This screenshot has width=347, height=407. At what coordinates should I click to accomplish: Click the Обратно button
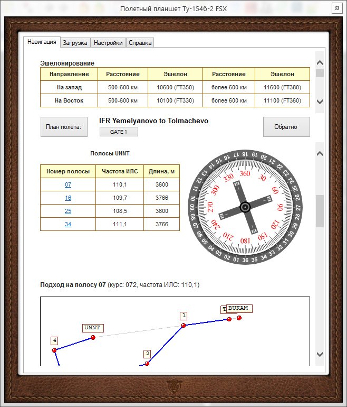(x=286, y=127)
